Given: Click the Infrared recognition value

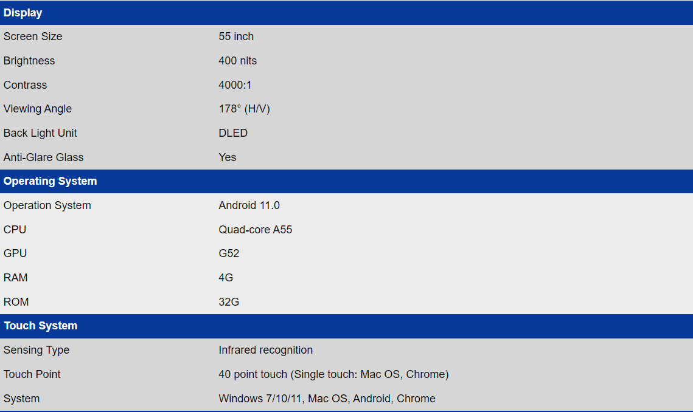Looking at the screenshot, I should [x=265, y=350].
